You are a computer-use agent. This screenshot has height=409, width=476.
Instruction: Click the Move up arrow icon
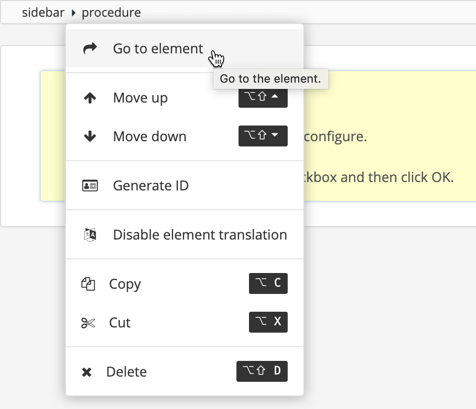click(90, 97)
